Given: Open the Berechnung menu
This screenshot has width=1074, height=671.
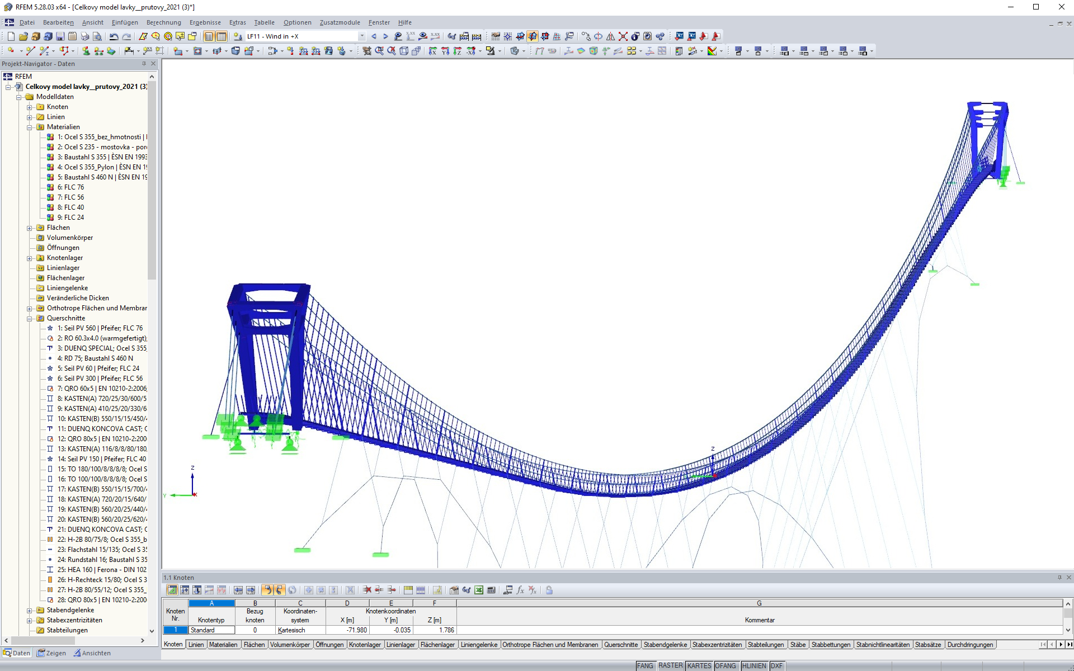Looking at the screenshot, I should pyautogui.click(x=163, y=22).
